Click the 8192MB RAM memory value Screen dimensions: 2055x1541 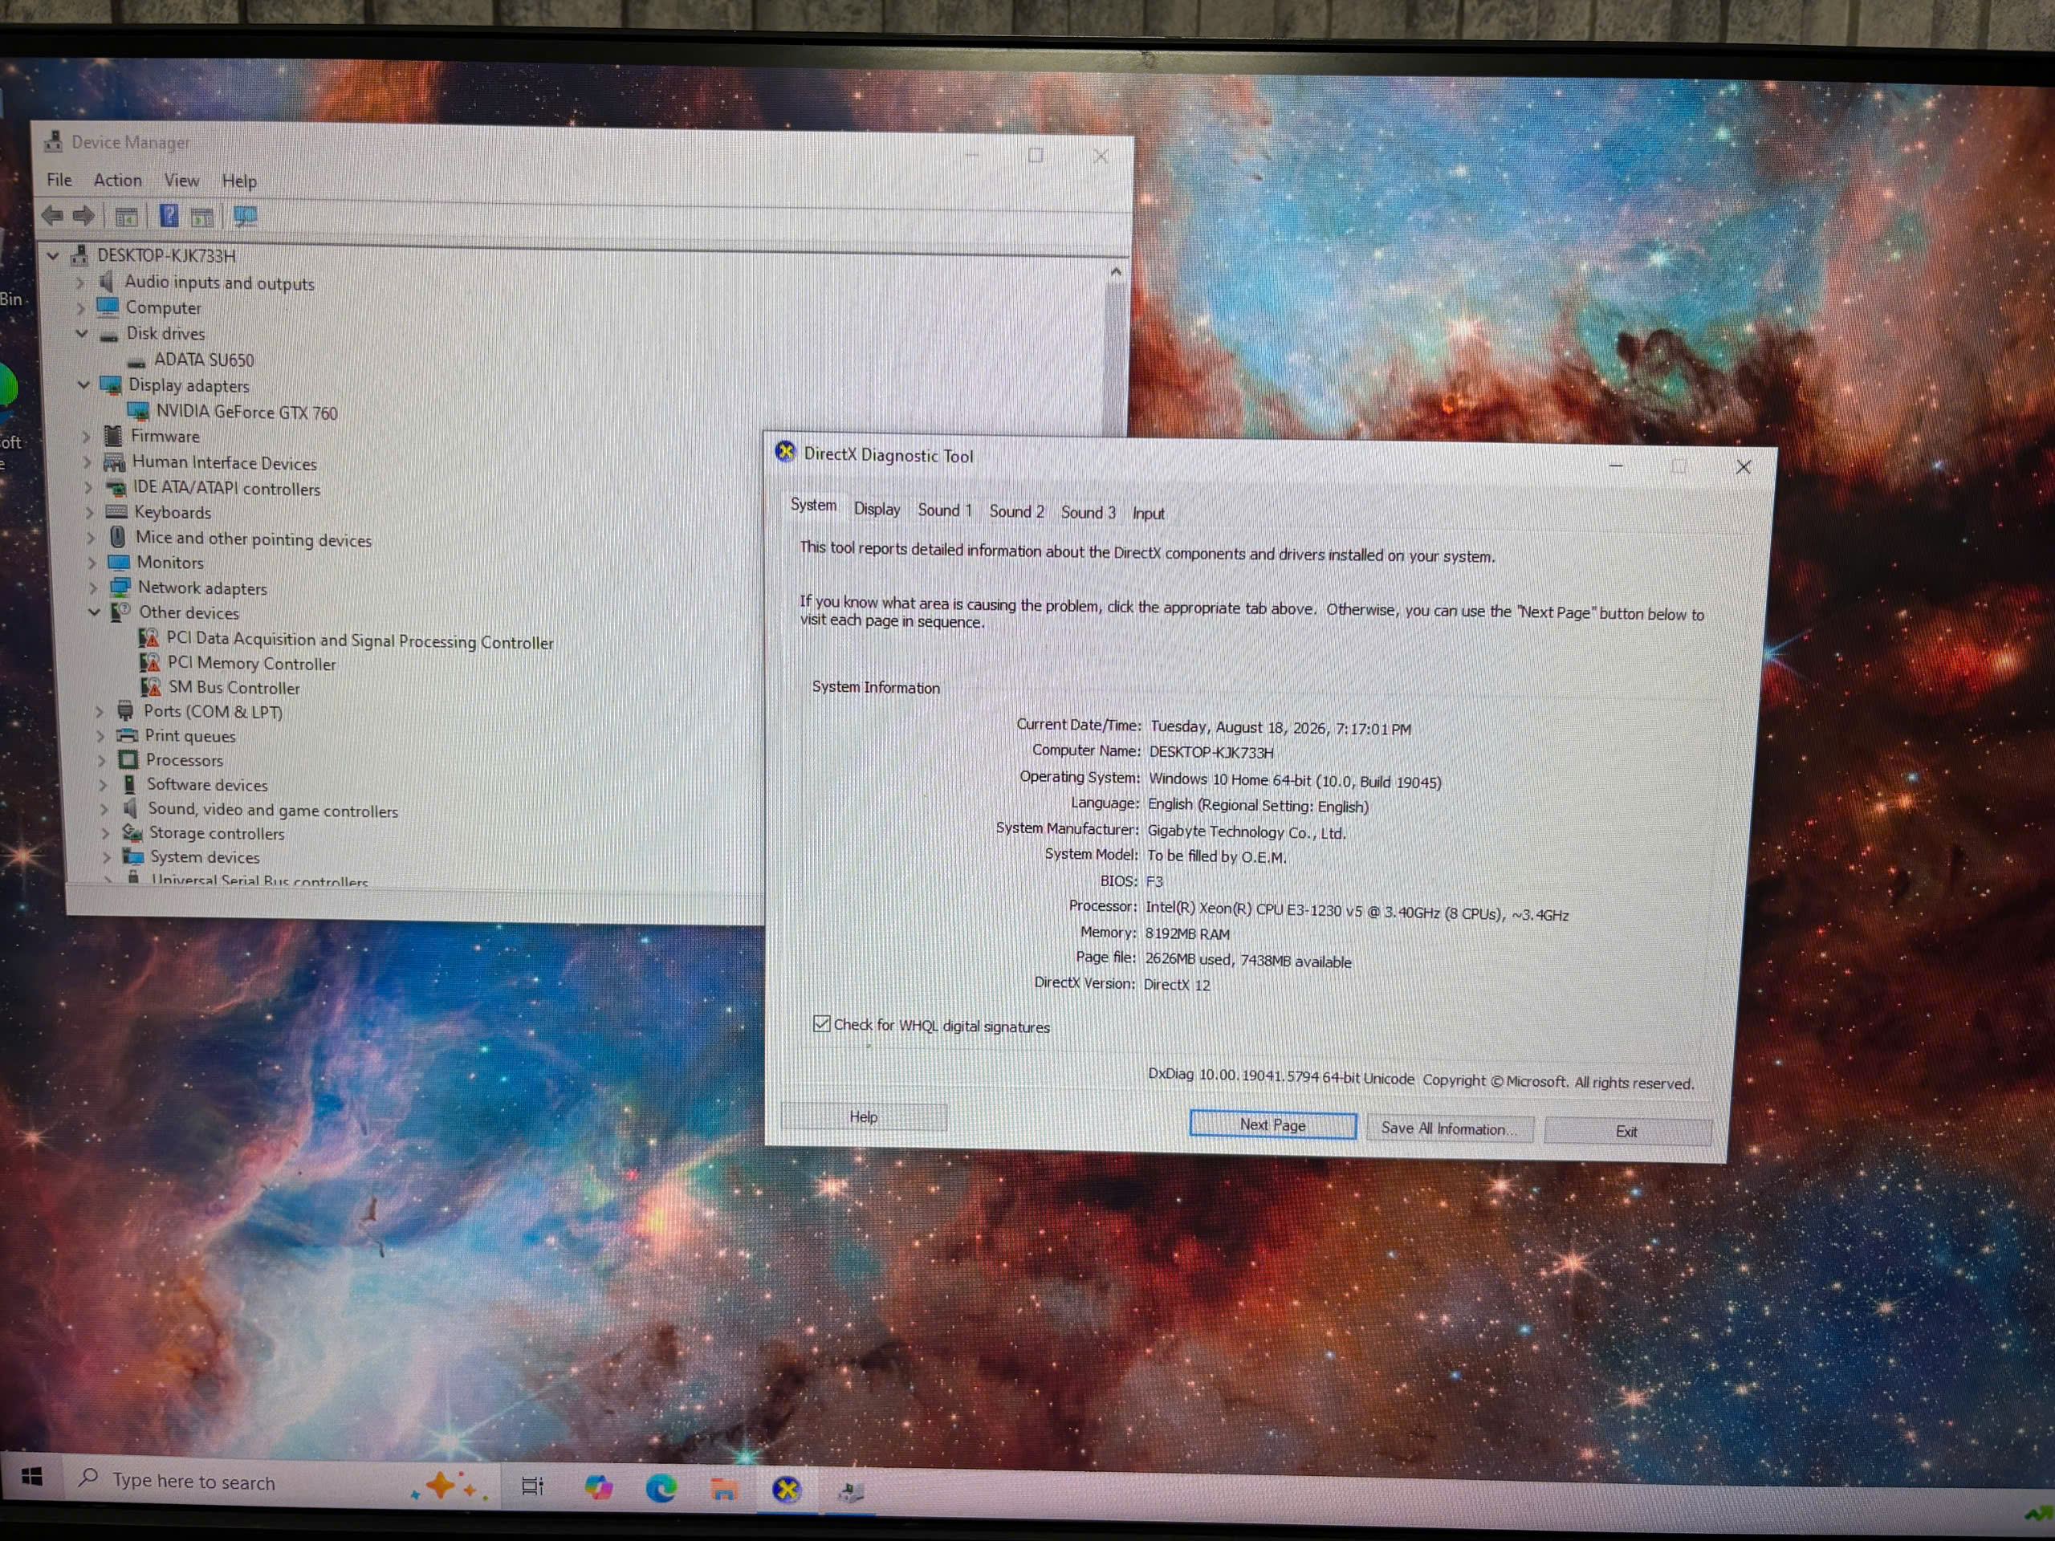click(1186, 933)
